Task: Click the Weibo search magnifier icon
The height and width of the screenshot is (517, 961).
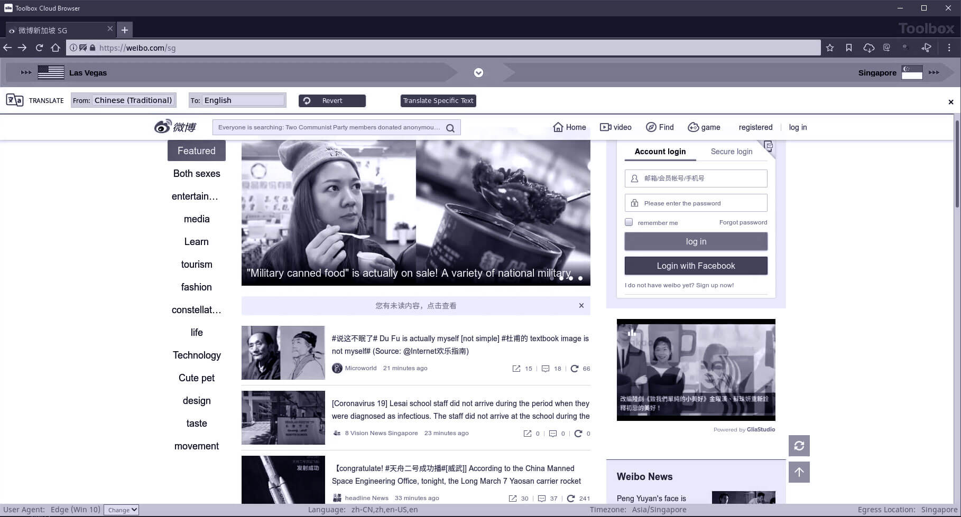Action: click(x=450, y=128)
